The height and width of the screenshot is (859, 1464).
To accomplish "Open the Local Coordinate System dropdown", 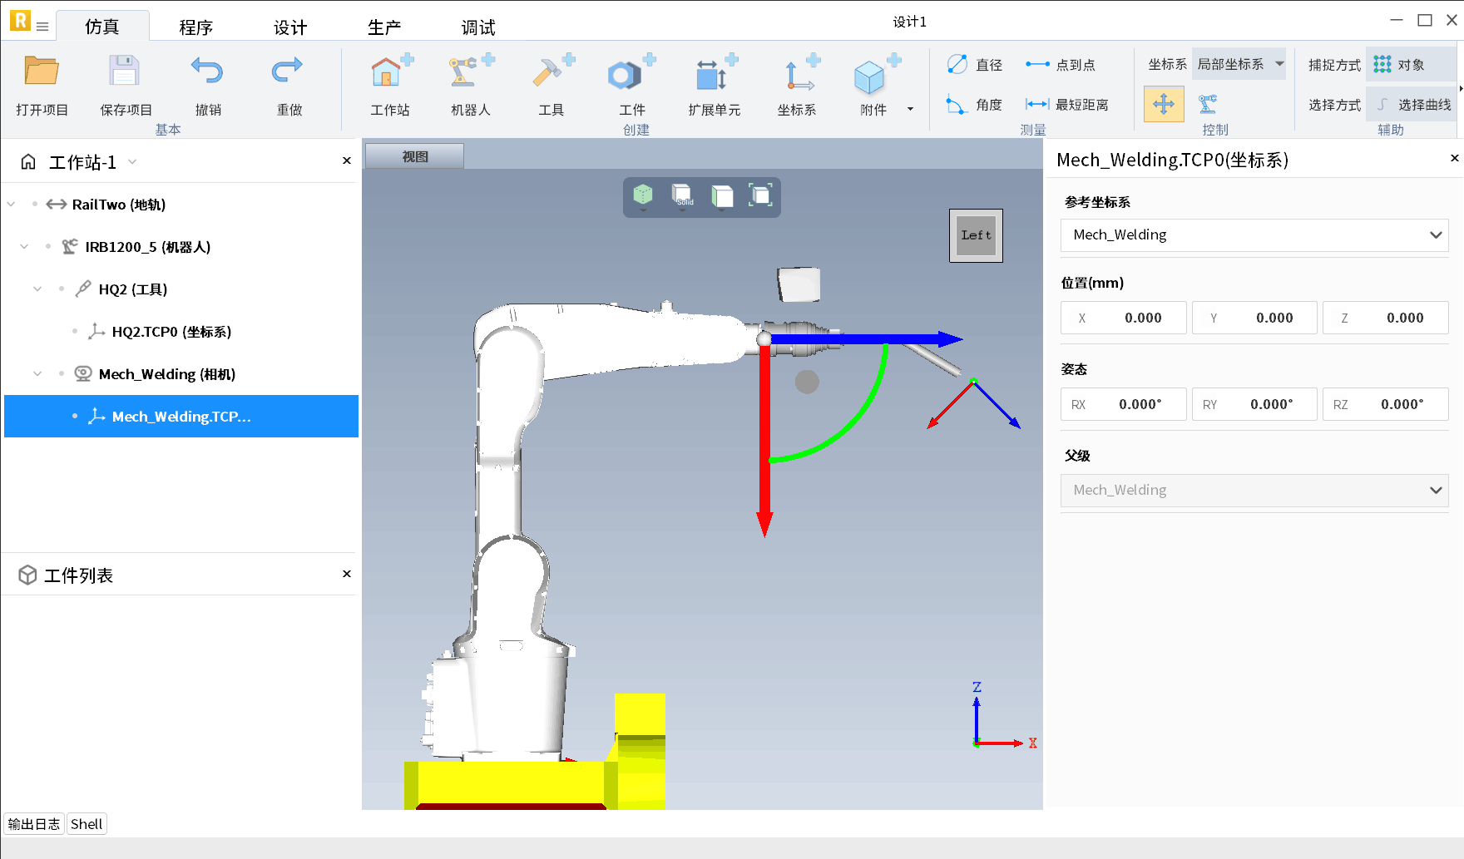I will point(1239,65).
